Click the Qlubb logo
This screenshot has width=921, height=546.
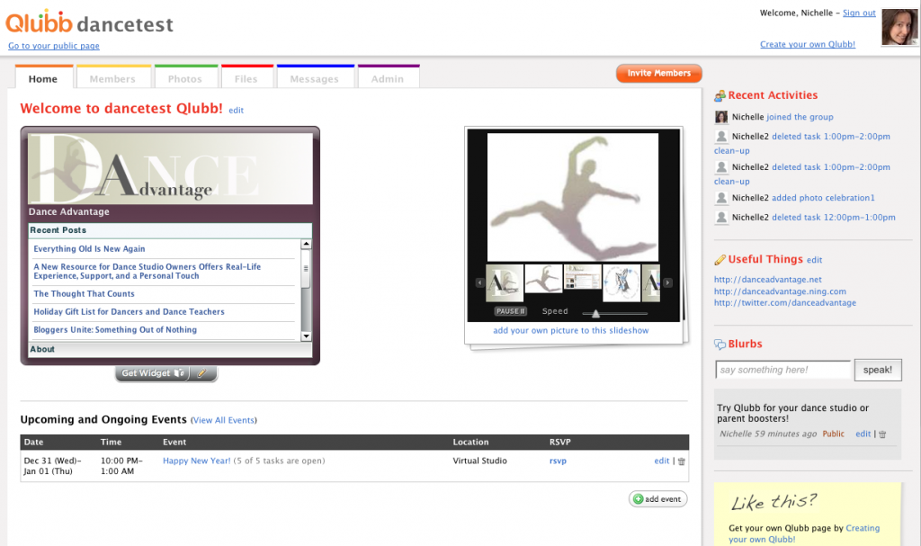(39, 22)
